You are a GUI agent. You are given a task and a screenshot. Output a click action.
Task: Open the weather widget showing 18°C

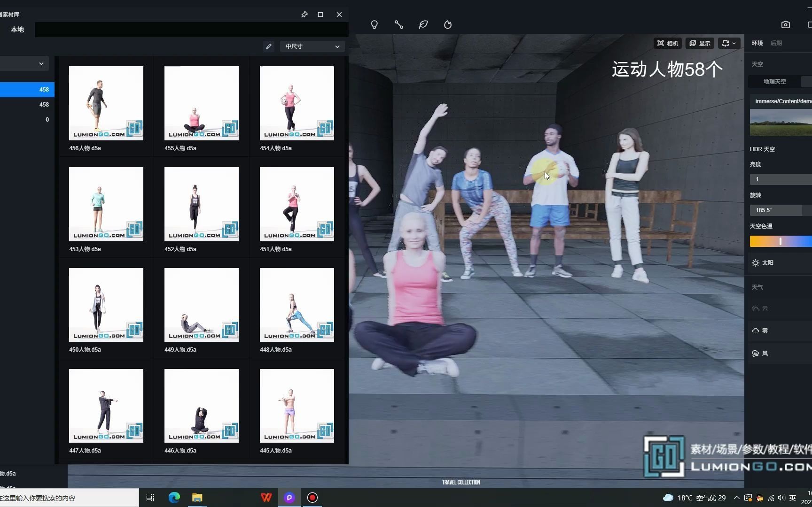[694, 498]
